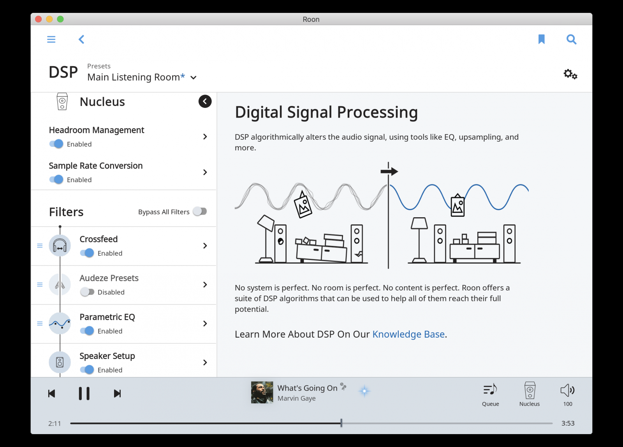623x447 pixels.
Task: Open the Main Listening Room presets dropdown
Action: coord(142,77)
